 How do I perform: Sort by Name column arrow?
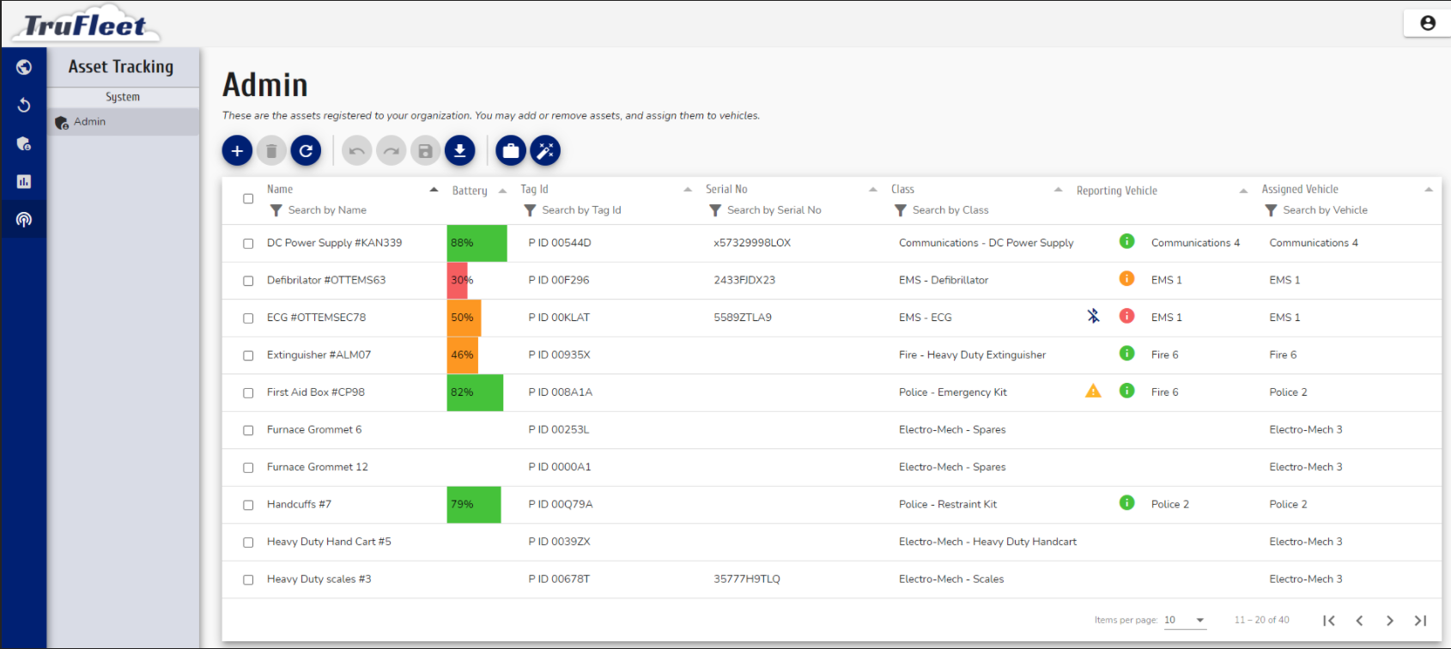click(434, 190)
